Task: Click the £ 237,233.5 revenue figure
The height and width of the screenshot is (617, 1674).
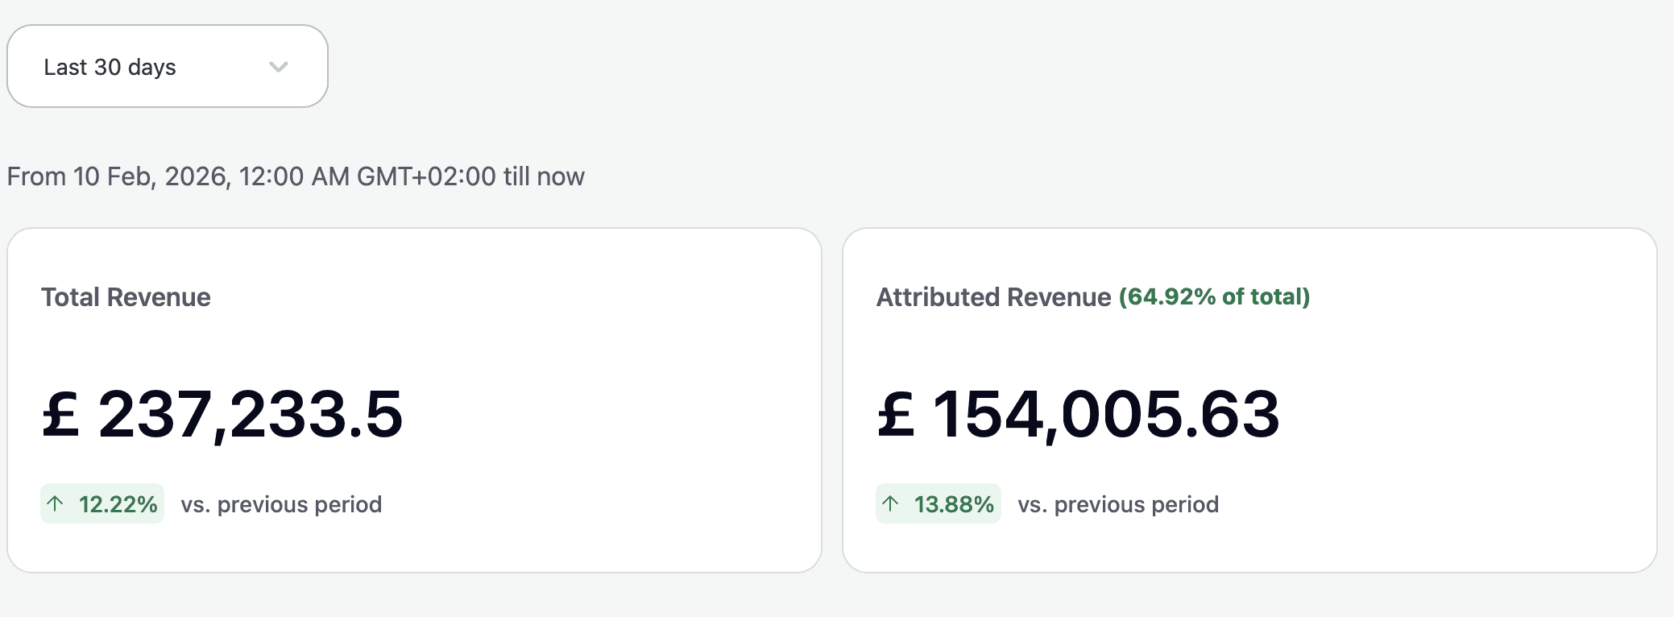Action: [250, 415]
